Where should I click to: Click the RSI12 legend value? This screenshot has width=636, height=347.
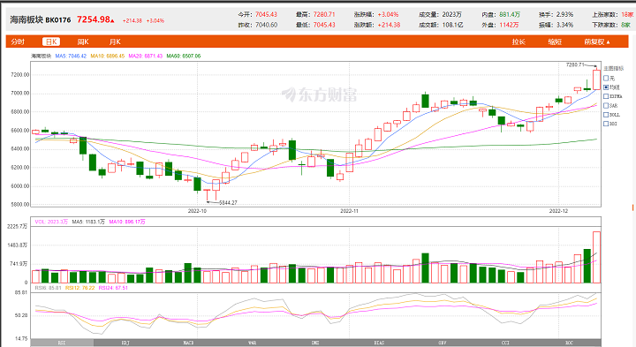pyautogui.click(x=79, y=288)
